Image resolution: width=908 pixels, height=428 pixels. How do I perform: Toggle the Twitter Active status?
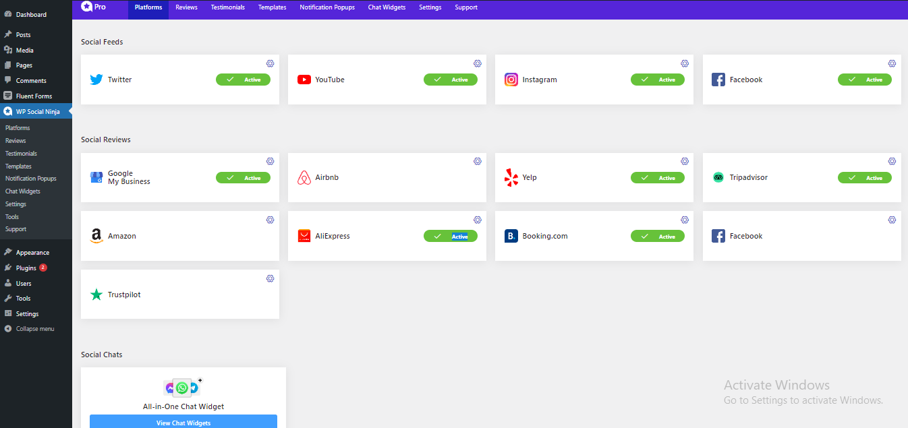pyautogui.click(x=243, y=80)
